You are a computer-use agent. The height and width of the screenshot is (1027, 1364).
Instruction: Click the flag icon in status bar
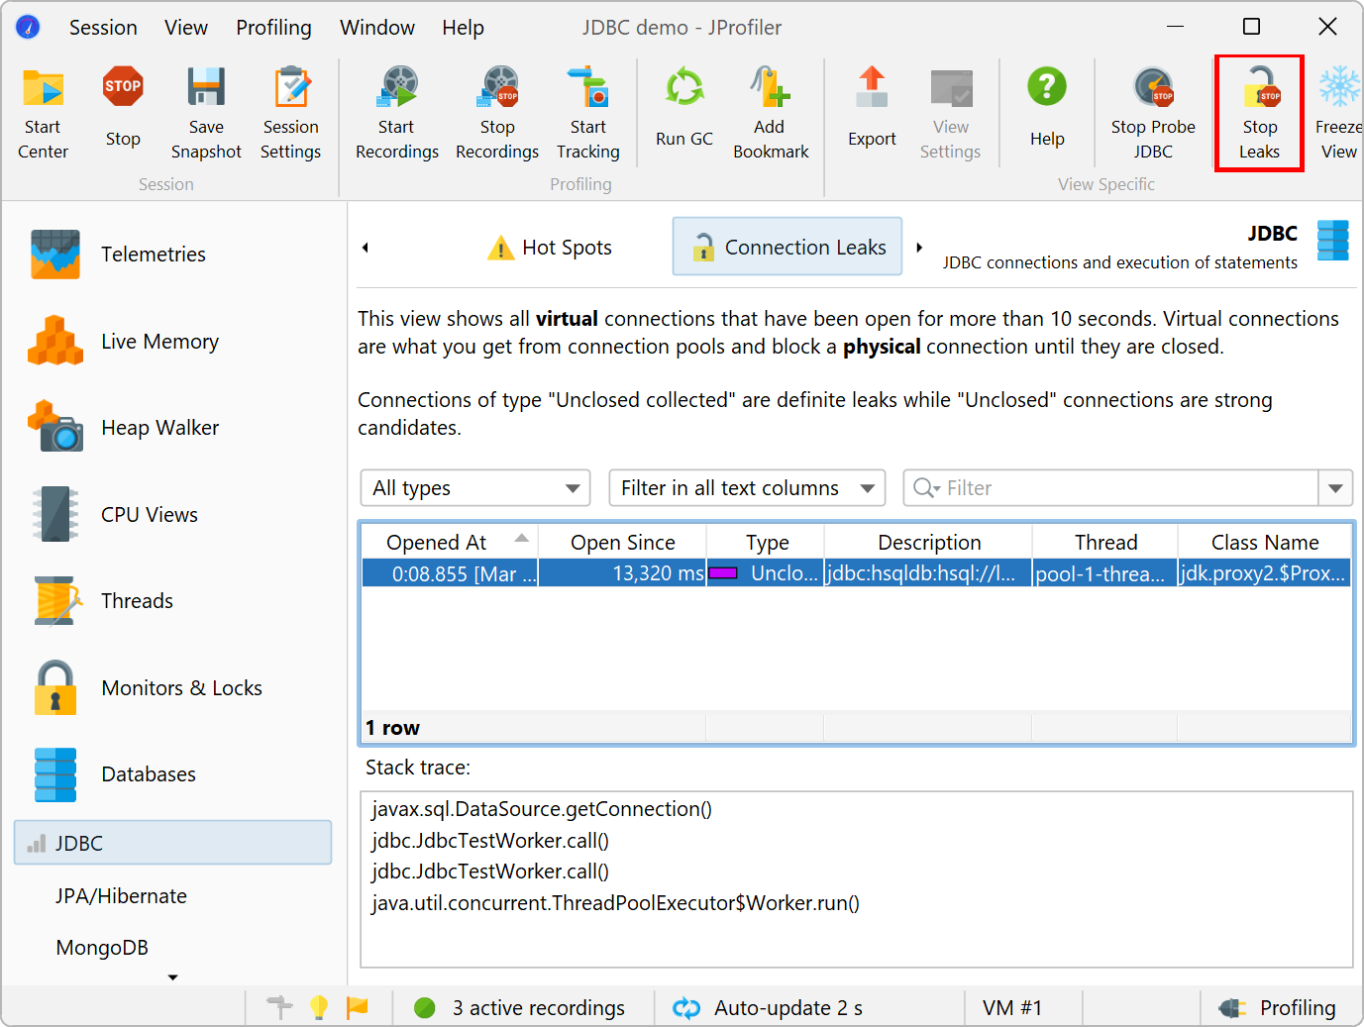click(358, 1007)
